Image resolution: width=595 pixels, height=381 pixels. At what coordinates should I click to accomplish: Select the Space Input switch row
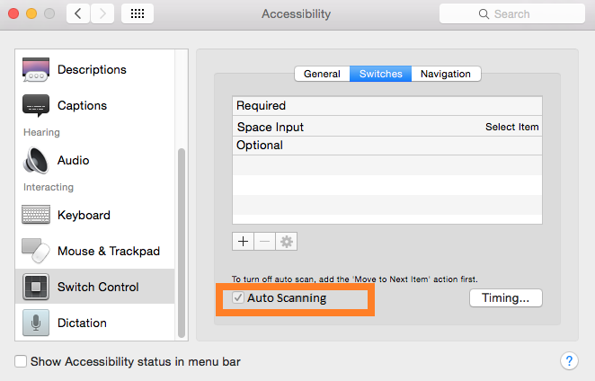(x=386, y=127)
